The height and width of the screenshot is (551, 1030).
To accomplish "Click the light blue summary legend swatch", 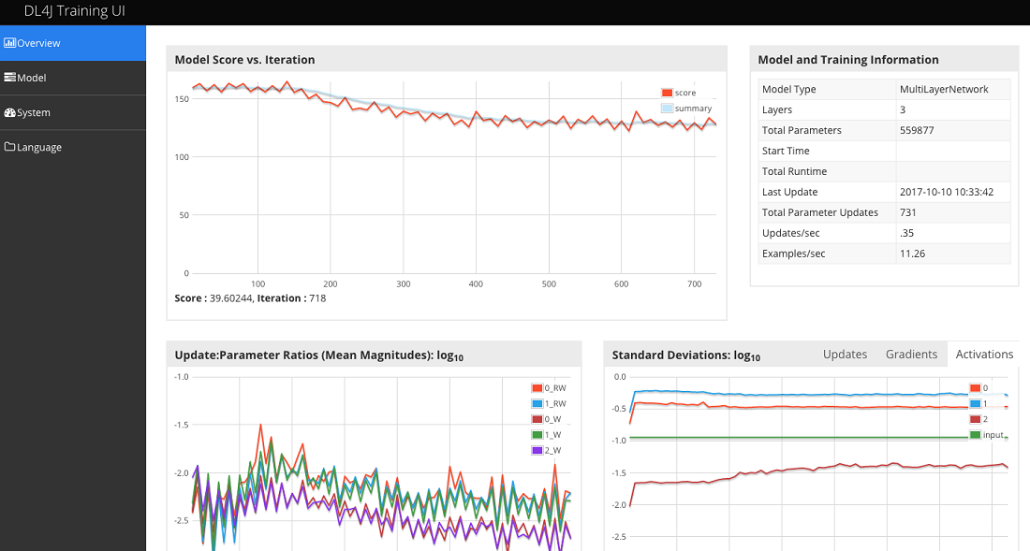I will [667, 109].
